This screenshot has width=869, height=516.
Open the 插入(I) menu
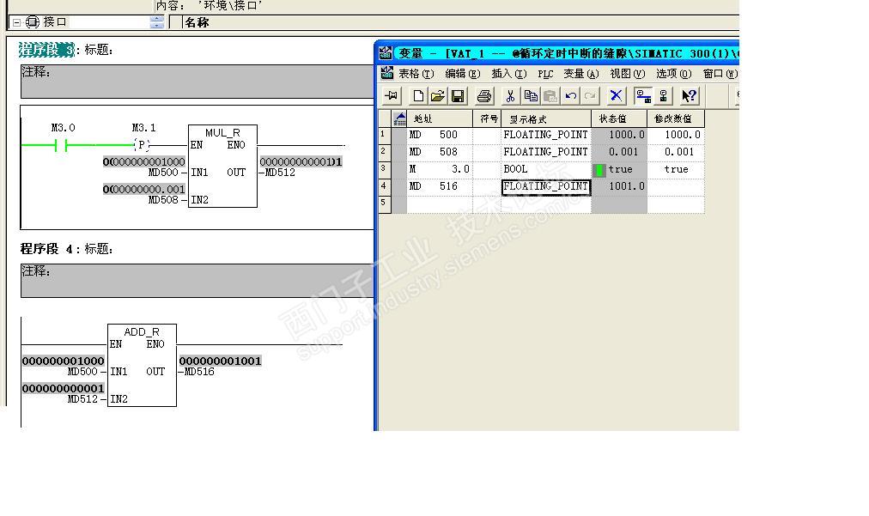pos(508,74)
